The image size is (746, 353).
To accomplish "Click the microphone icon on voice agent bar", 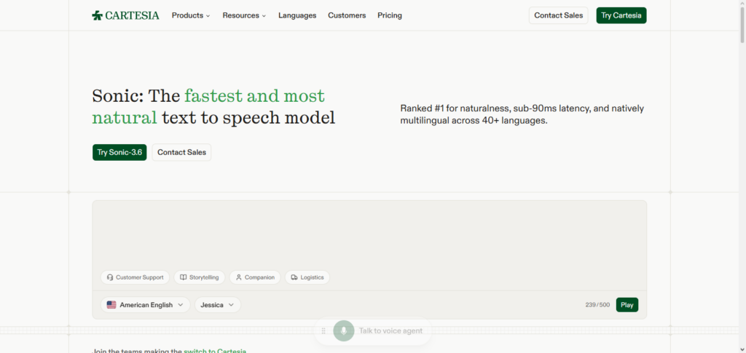I will pyautogui.click(x=344, y=330).
